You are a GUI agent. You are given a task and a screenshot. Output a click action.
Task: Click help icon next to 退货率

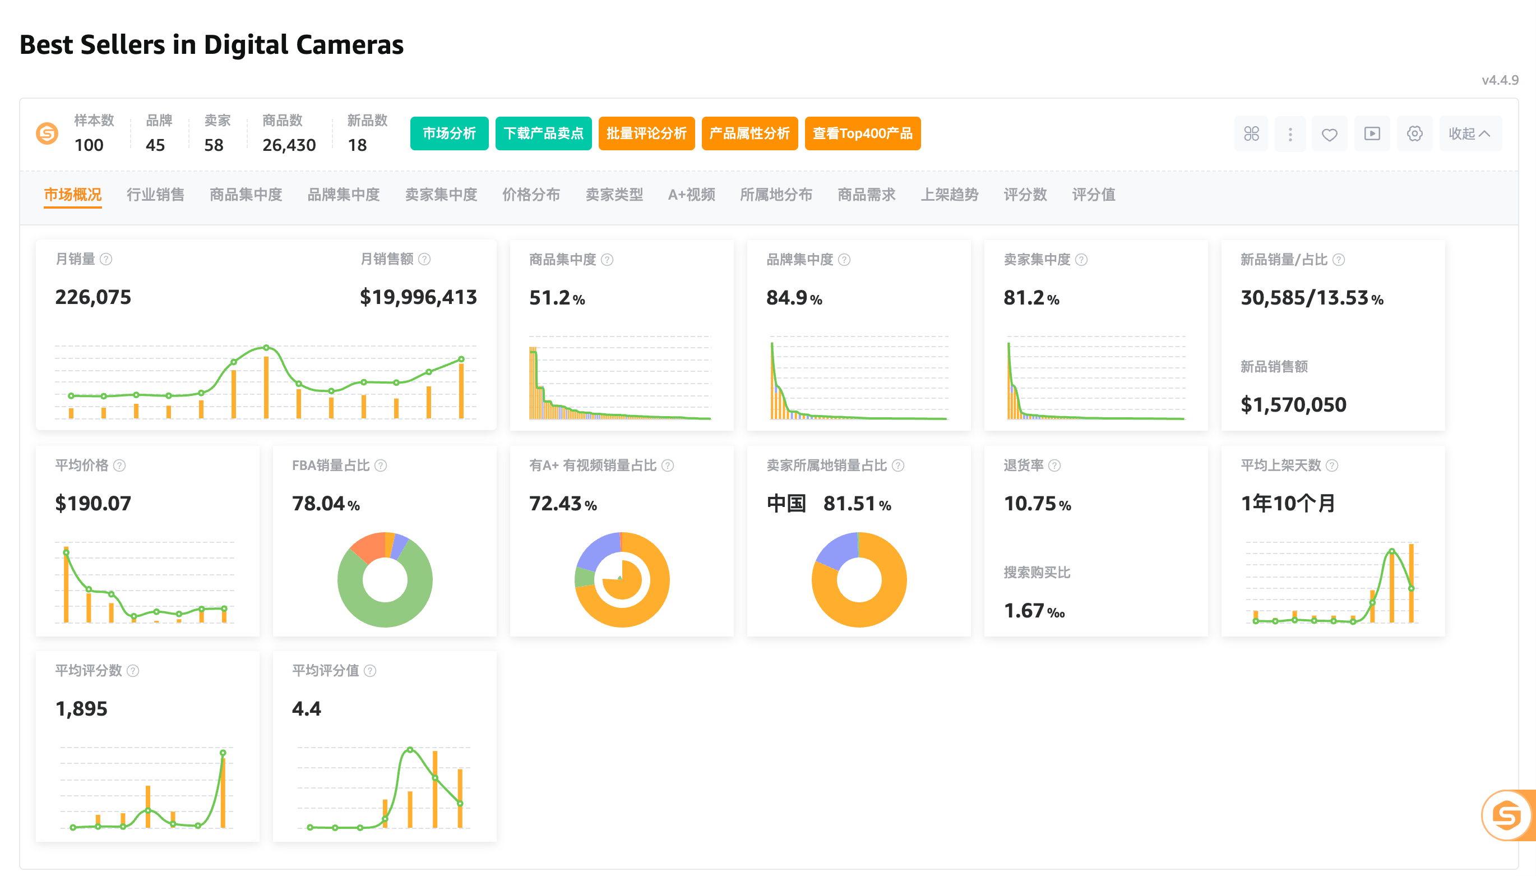click(1054, 465)
